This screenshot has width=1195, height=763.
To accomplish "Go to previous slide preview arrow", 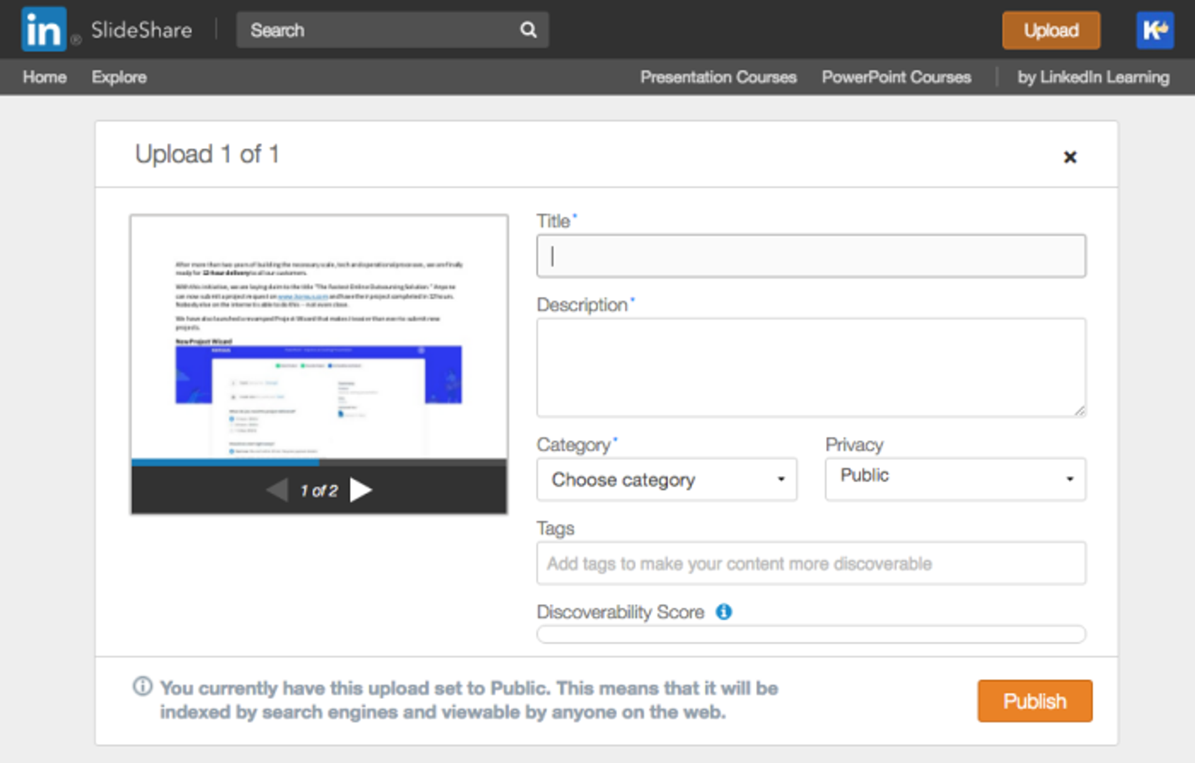I will coord(278,490).
